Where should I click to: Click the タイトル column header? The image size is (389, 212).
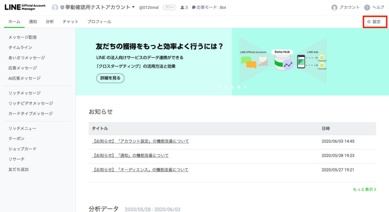coord(100,129)
